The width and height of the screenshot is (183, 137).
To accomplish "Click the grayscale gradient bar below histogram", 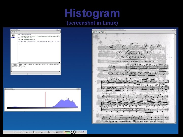I will [42, 108].
